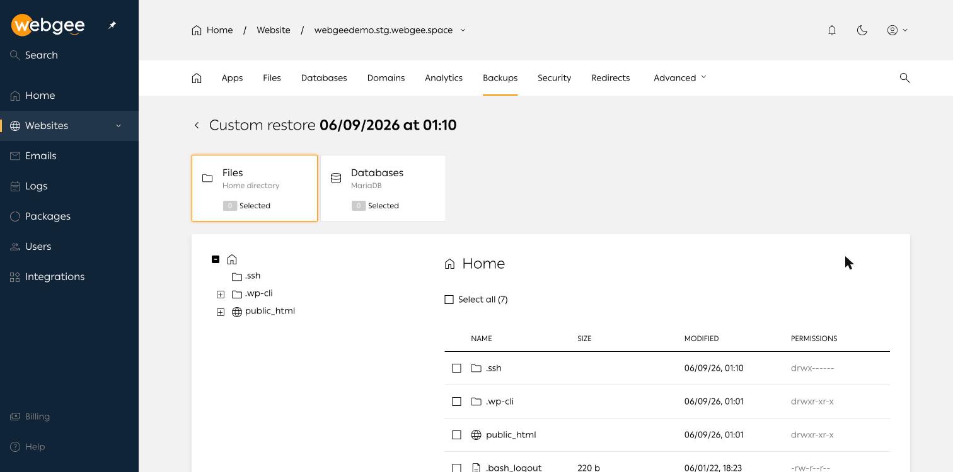Viewport: 953px width, 472px height.
Task: Go to website dashboard home icon tab
Action: (197, 78)
